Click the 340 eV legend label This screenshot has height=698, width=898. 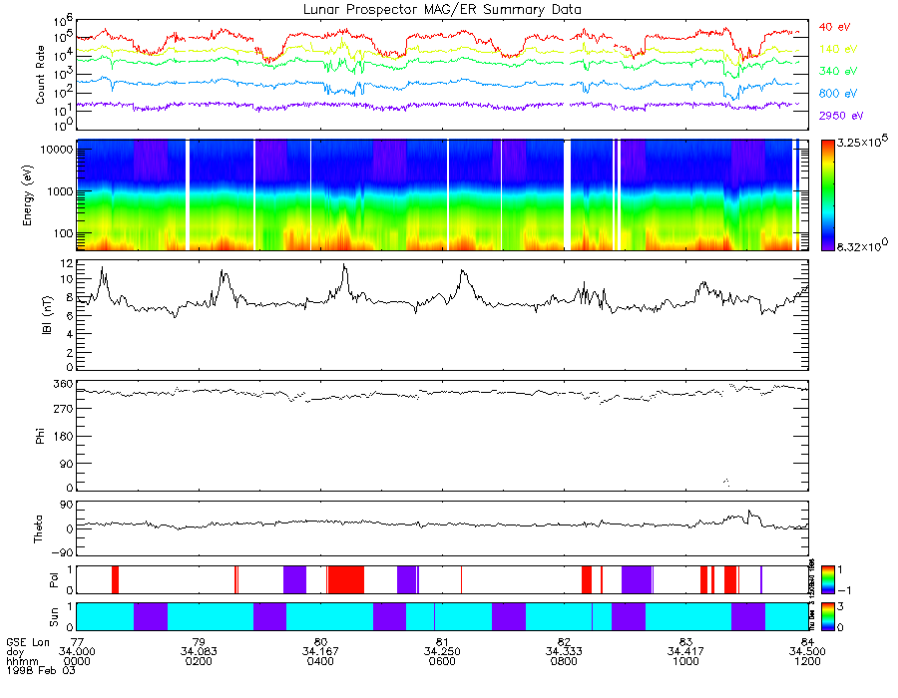[838, 72]
